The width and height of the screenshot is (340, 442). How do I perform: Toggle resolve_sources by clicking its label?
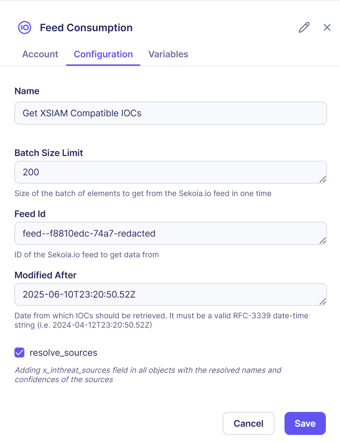pyautogui.click(x=63, y=353)
